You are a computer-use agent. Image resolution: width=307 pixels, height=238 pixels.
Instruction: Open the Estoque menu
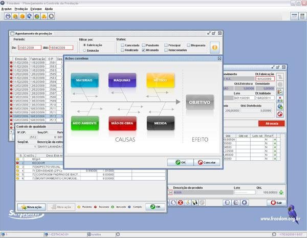(36, 9)
